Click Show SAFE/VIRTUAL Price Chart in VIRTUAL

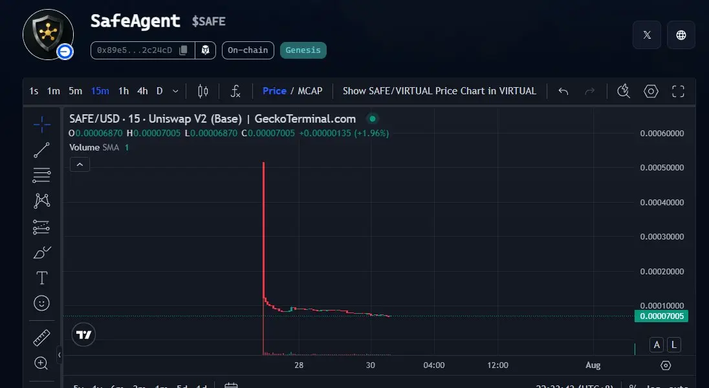coord(439,91)
